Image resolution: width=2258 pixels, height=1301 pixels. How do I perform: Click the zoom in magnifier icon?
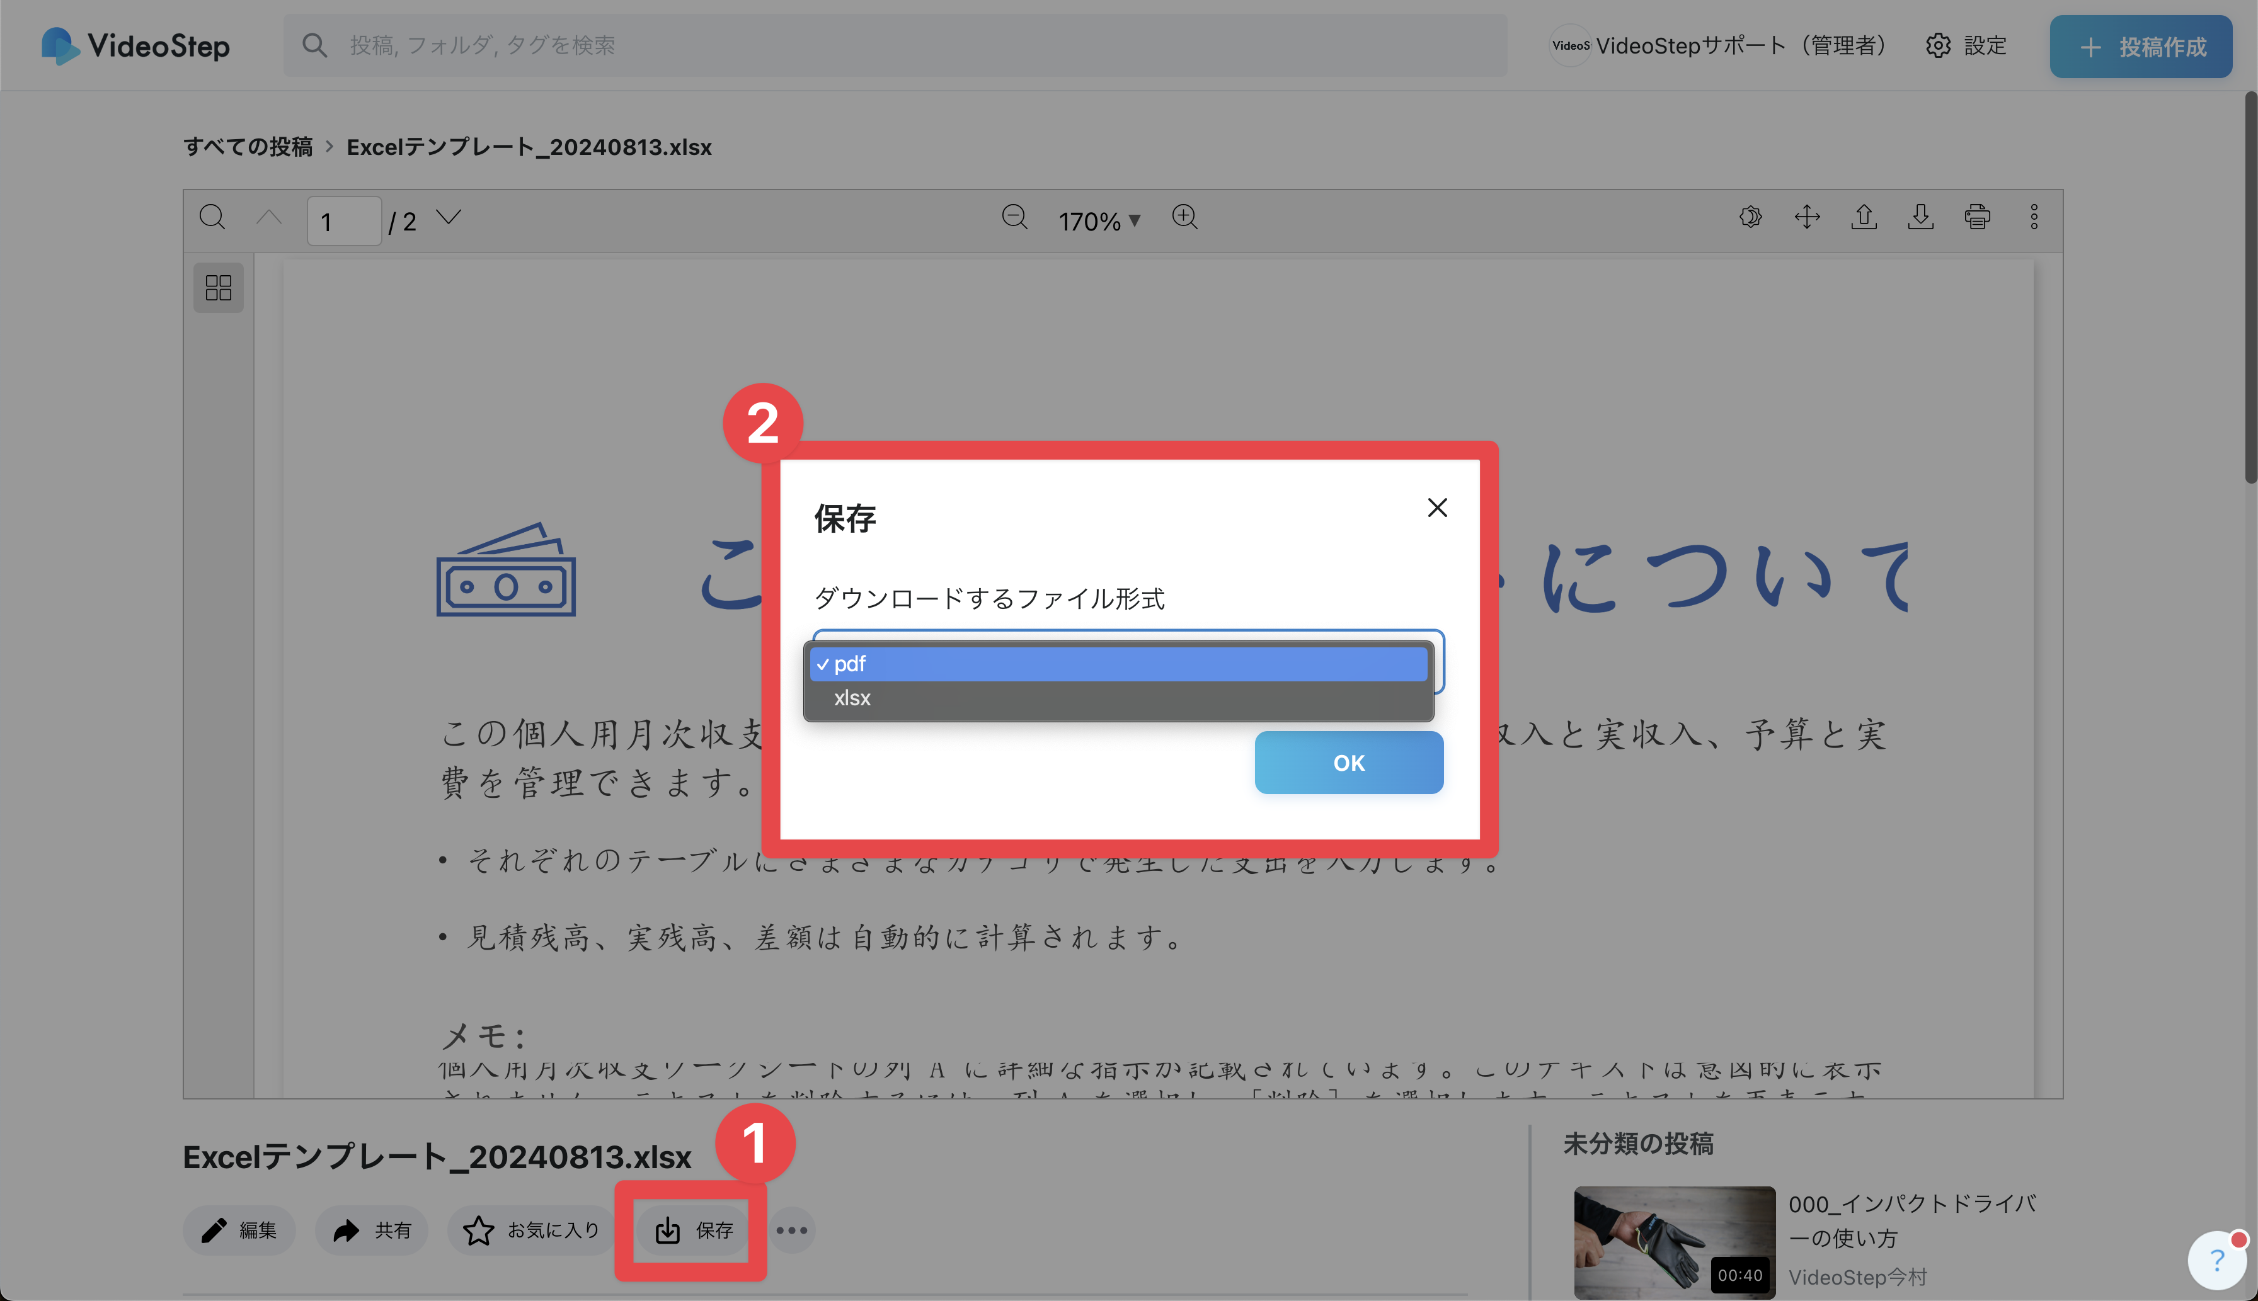coord(1184,217)
